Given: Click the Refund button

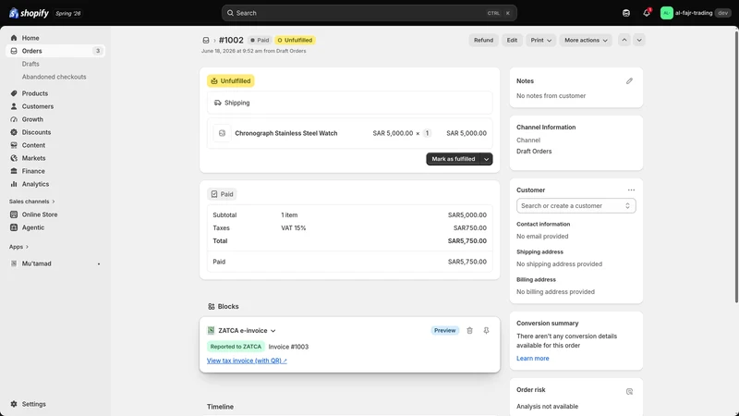Looking at the screenshot, I should [483, 40].
